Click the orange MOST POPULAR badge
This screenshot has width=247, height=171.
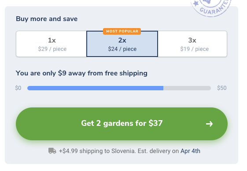122,31
